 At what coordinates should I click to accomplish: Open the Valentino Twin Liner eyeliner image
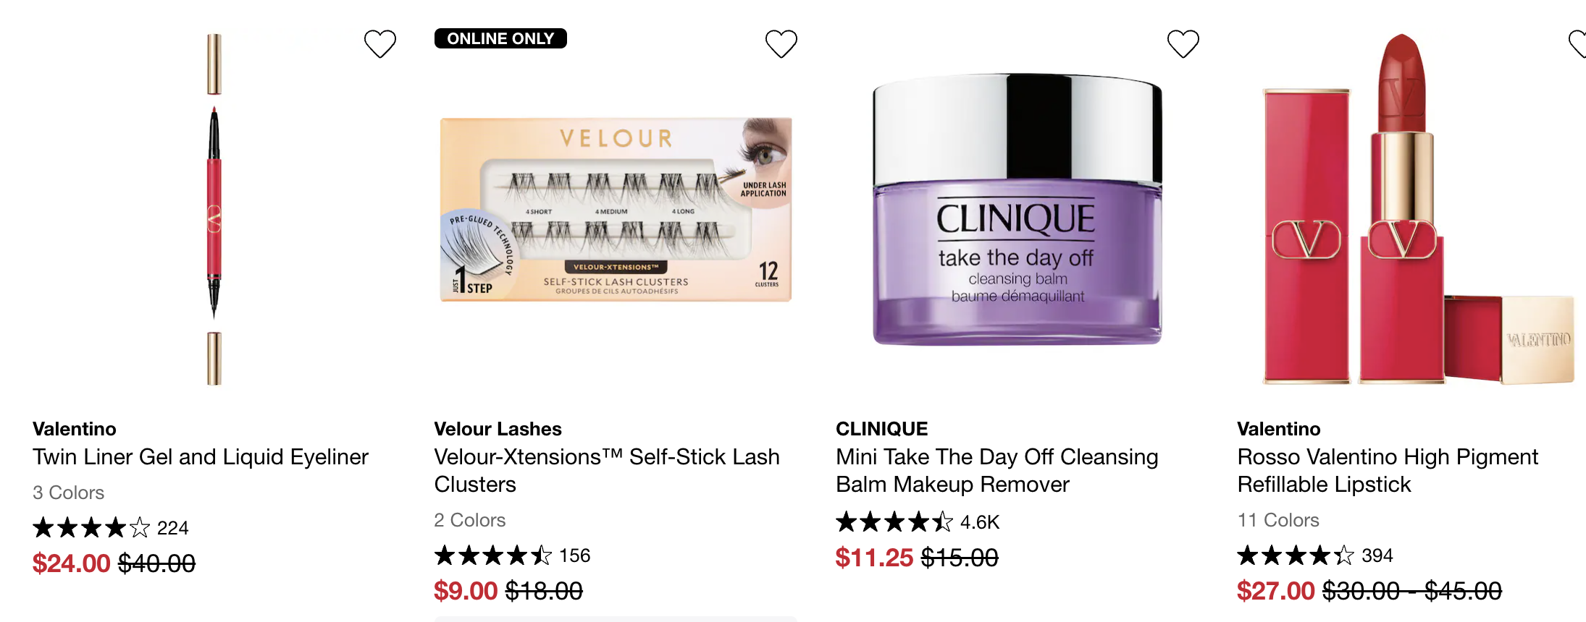(214, 210)
